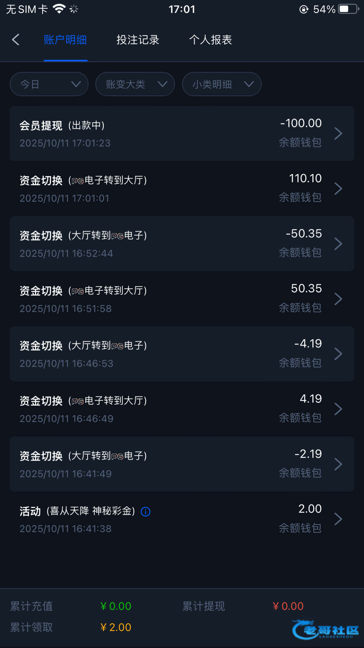The width and height of the screenshot is (364, 648).
Task: Tap the back arrow icon
Action: (16, 40)
